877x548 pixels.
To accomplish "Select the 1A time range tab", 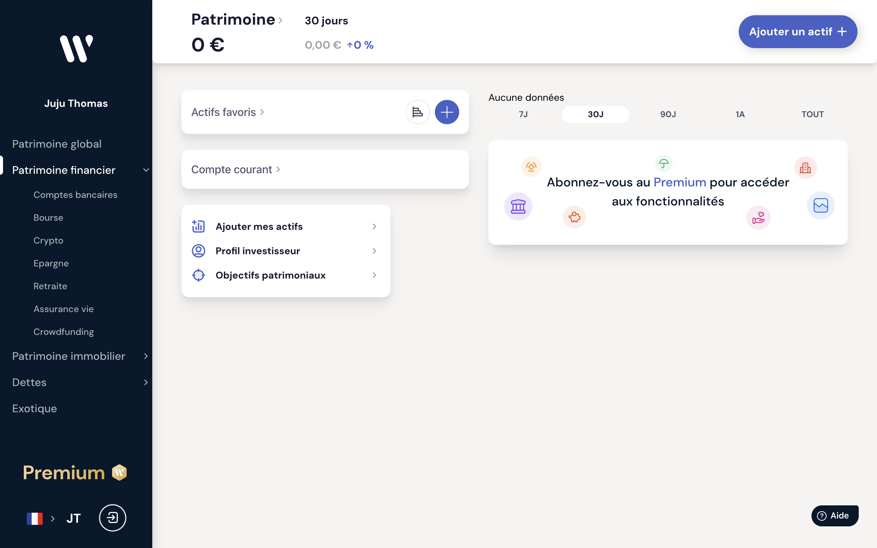I will 740,114.
